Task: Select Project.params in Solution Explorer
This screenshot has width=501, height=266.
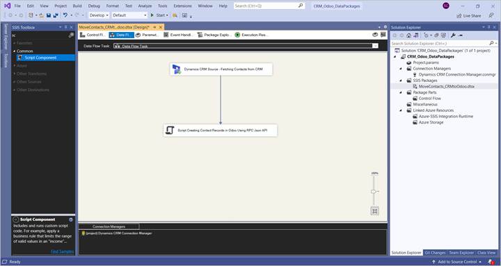Action: (x=426, y=63)
